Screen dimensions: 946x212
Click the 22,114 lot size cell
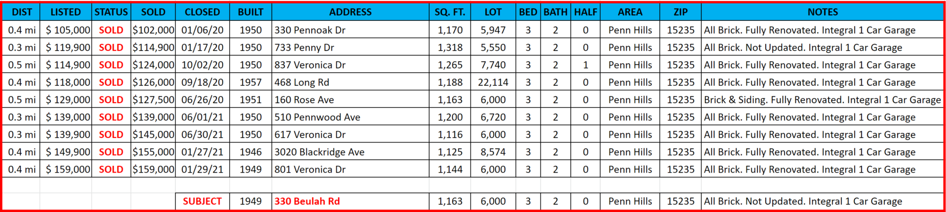click(493, 82)
